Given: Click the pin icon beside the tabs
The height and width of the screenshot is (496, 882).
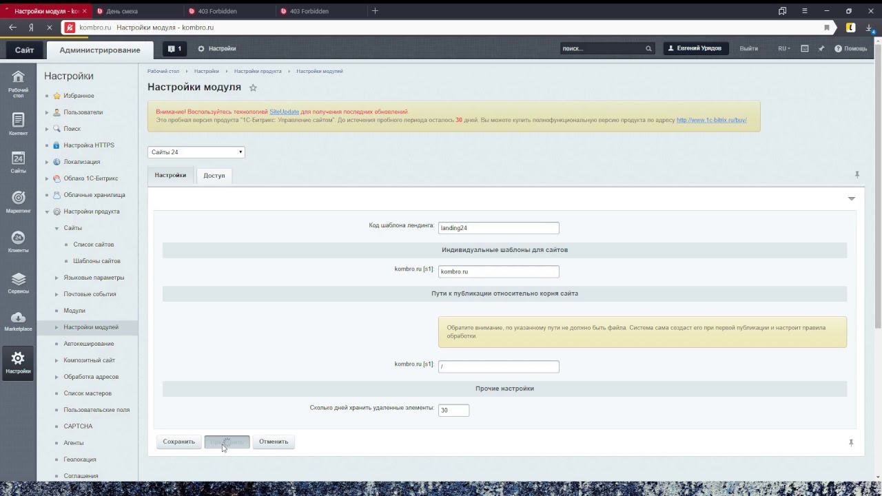Looking at the screenshot, I should tap(857, 175).
